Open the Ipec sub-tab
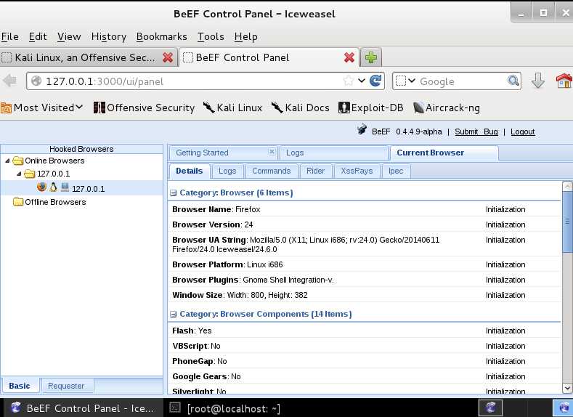This screenshot has height=417, width=573. tap(396, 171)
